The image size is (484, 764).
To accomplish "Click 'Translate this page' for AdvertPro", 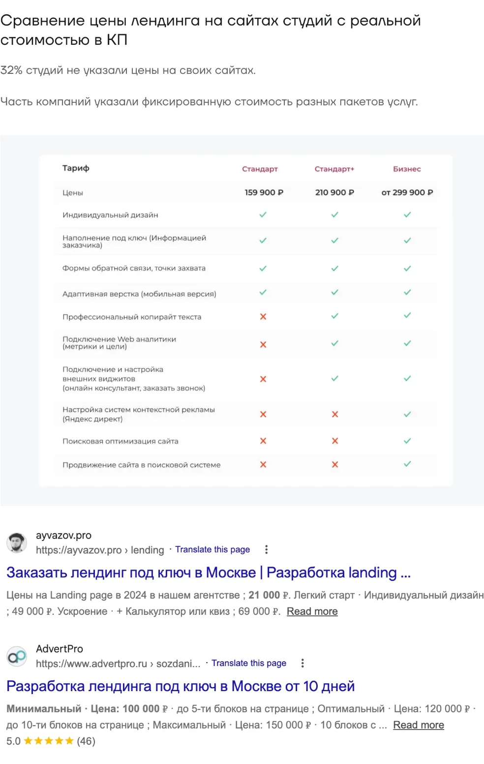I will pyautogui.click(x=249, y=663).
